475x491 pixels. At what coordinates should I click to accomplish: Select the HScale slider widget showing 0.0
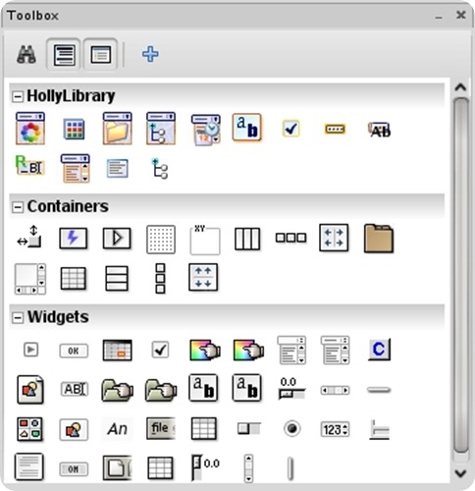click(x=291, y=389)
